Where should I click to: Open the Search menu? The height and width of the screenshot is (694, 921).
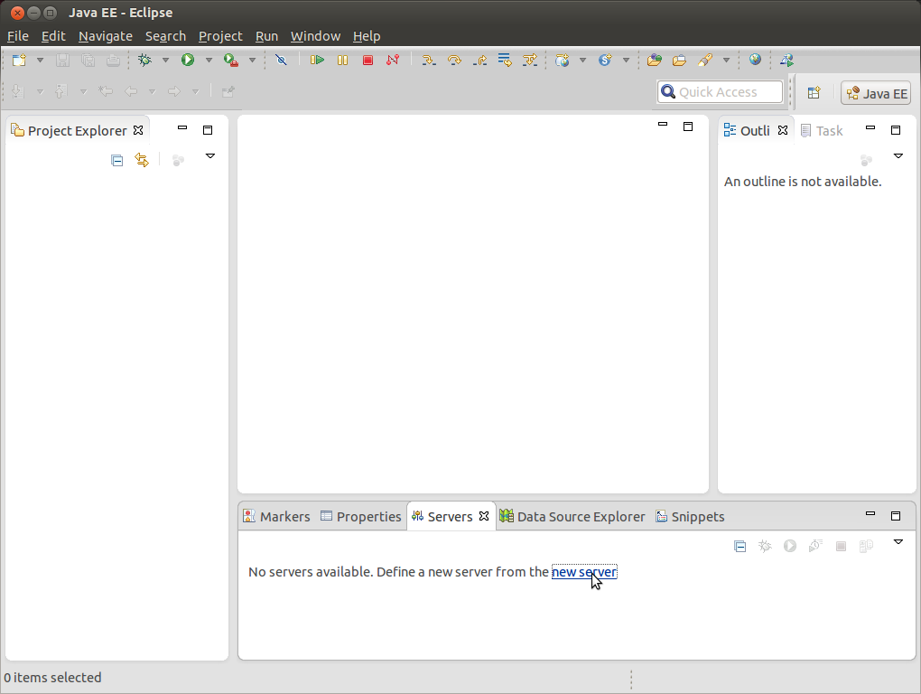tap(165, 36)
